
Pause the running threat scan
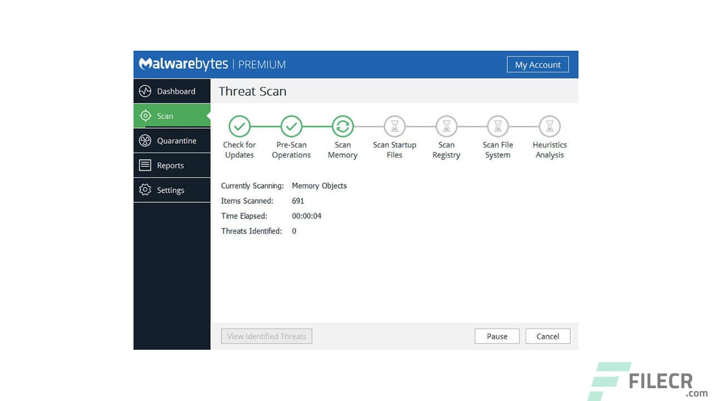coord(497,336)
